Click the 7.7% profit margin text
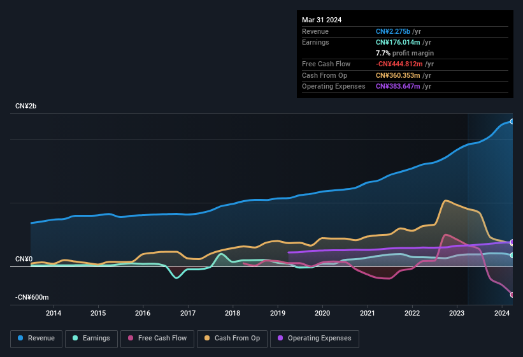Viewport: 523px width, 357px height. (x=405, y=53)
